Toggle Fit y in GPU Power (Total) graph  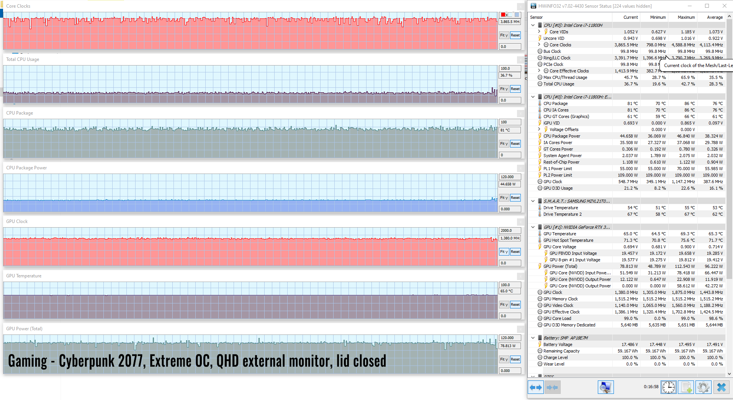pos(504,359)
